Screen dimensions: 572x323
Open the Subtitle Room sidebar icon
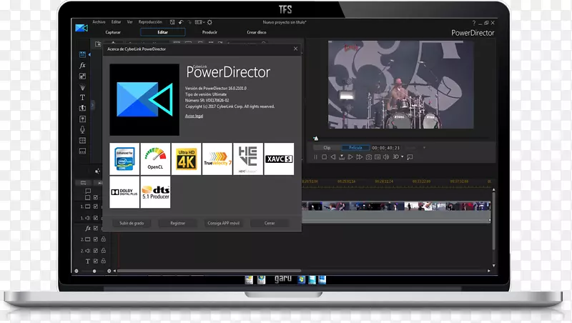(82, 151)
